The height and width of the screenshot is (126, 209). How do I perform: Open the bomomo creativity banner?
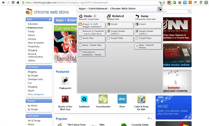tap(177, 81)
